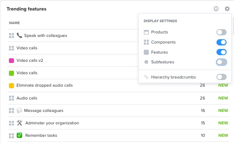
Task: Click the Hierarchy breadcrumbs label
Action: pos(173,77)
